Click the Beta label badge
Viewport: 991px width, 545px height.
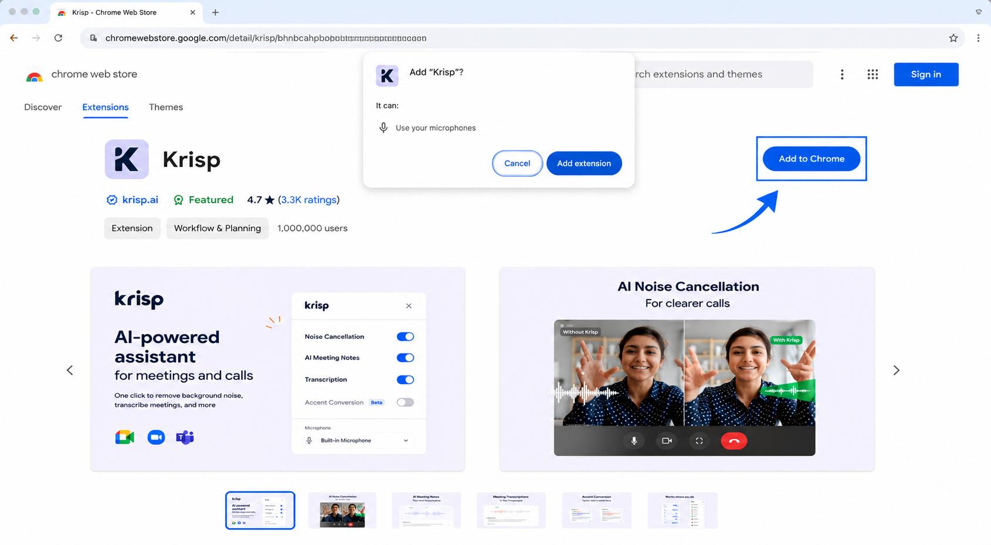pyautogui.click(x=376, y=403)
